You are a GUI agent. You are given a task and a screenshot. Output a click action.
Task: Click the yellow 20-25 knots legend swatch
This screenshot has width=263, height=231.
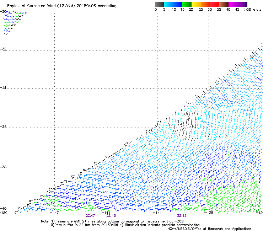pos(196,4)
